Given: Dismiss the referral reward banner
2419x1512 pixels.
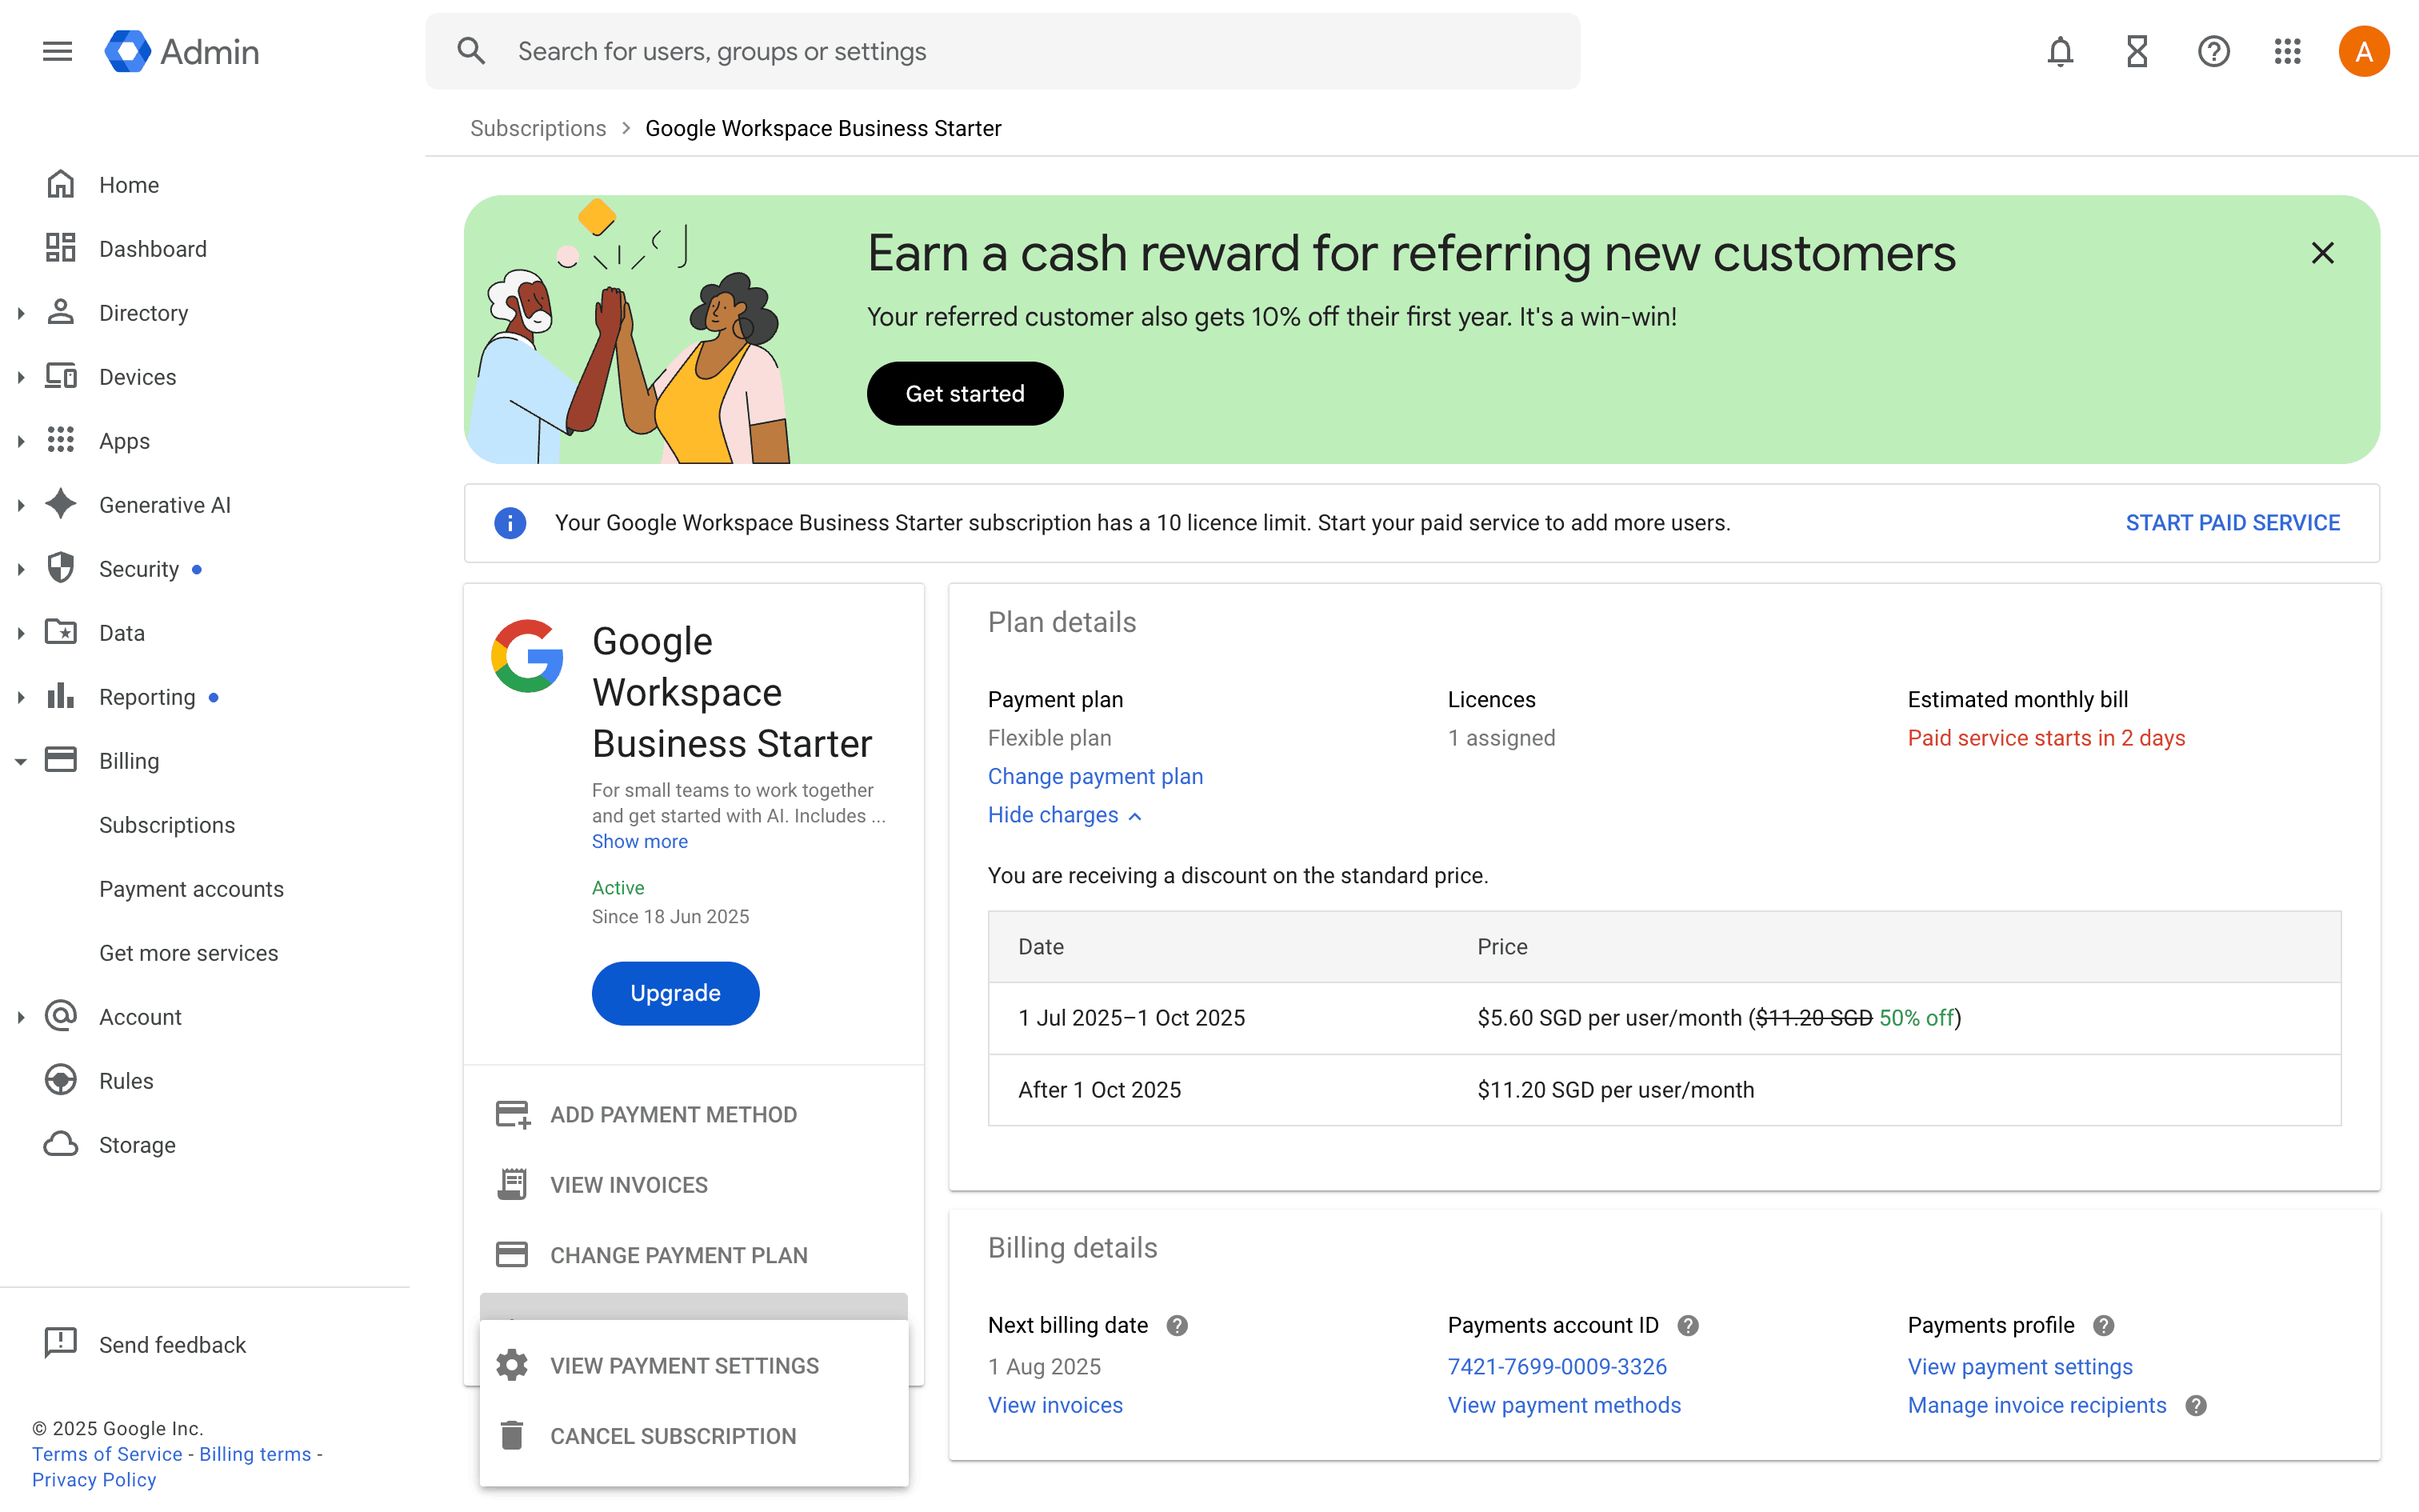Looking at the screenshot, I should coord(2322,254).
